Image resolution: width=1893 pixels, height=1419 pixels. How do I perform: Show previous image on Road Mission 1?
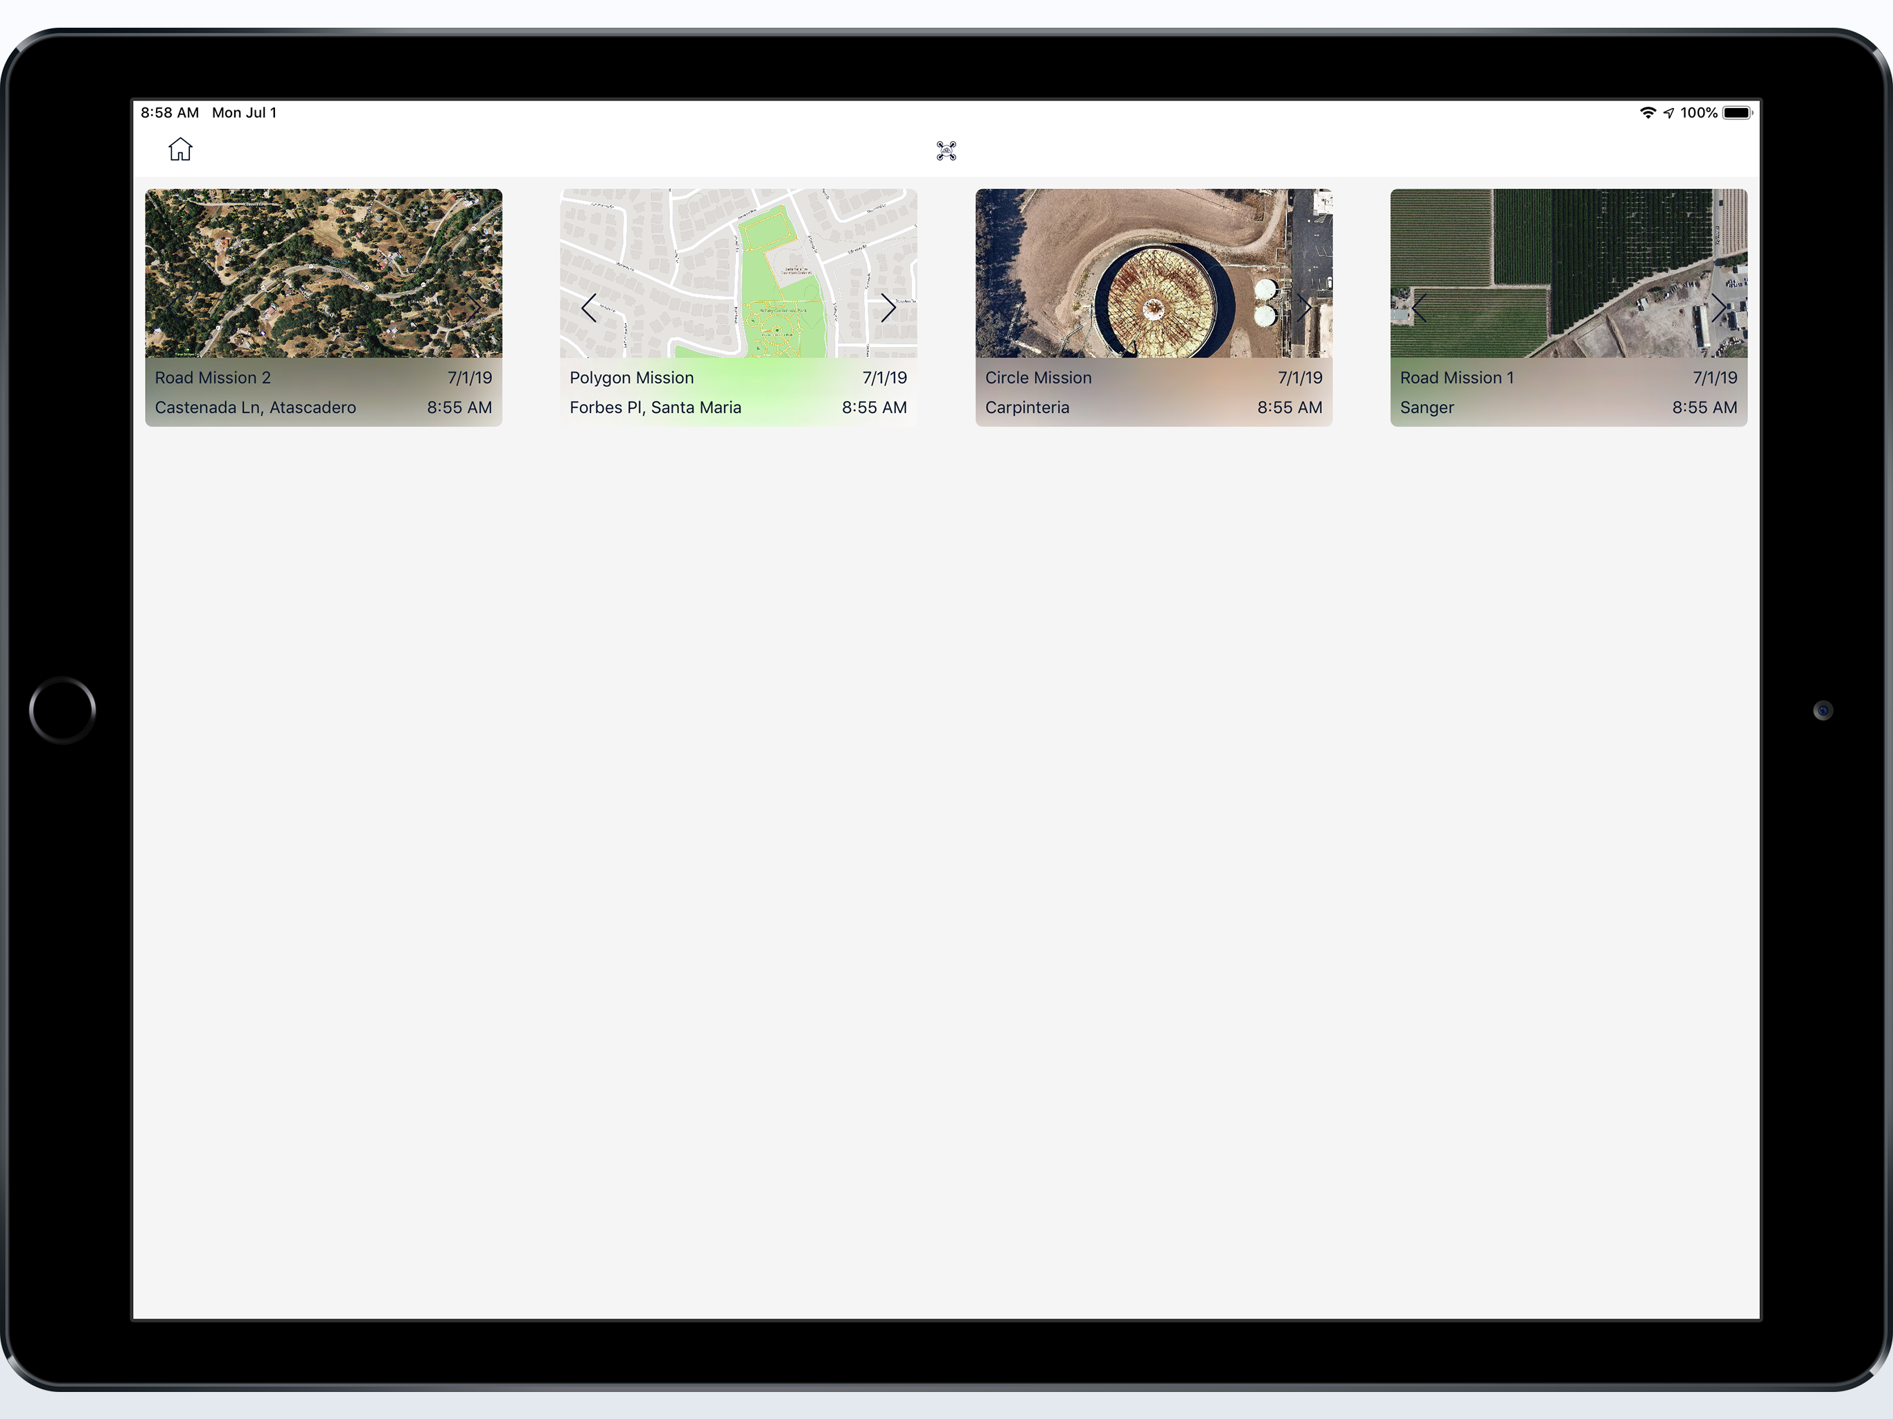[x=1420, y=308]
